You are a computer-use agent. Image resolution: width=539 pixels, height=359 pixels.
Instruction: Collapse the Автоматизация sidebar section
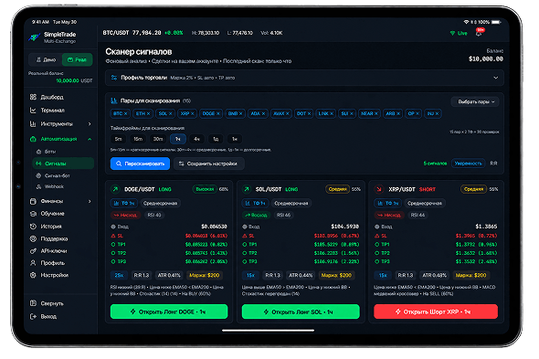coord(90,139)
